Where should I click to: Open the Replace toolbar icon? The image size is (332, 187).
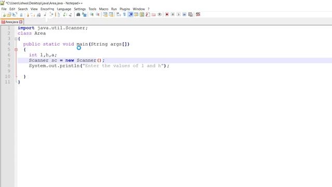click(84, 15)
